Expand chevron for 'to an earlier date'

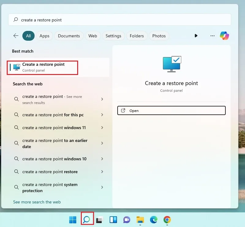pyautogui.click(x=102, y=143)
